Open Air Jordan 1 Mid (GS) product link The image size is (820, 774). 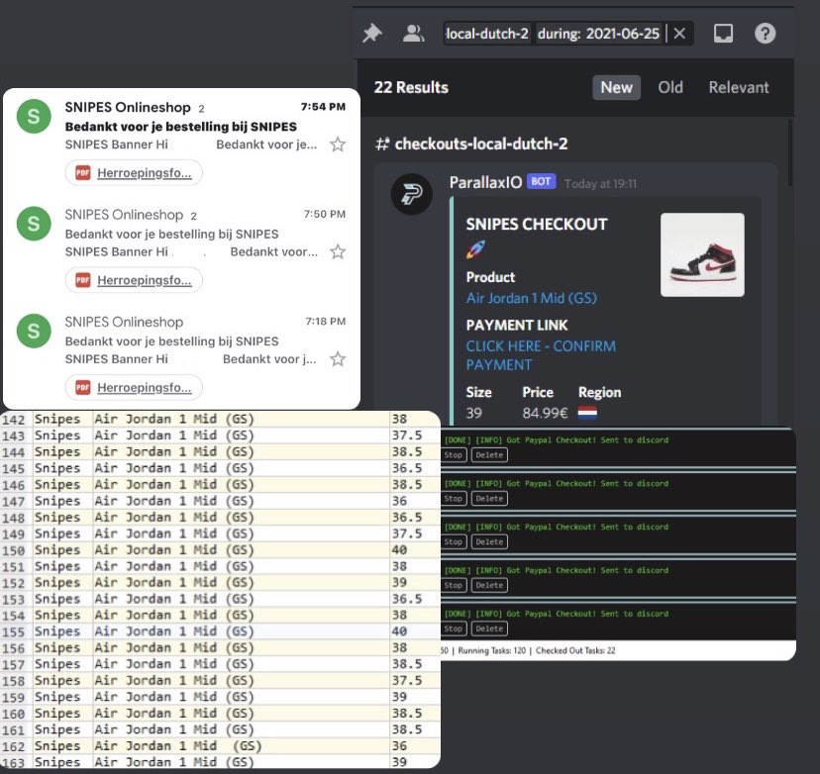click(x=532, y=298)
